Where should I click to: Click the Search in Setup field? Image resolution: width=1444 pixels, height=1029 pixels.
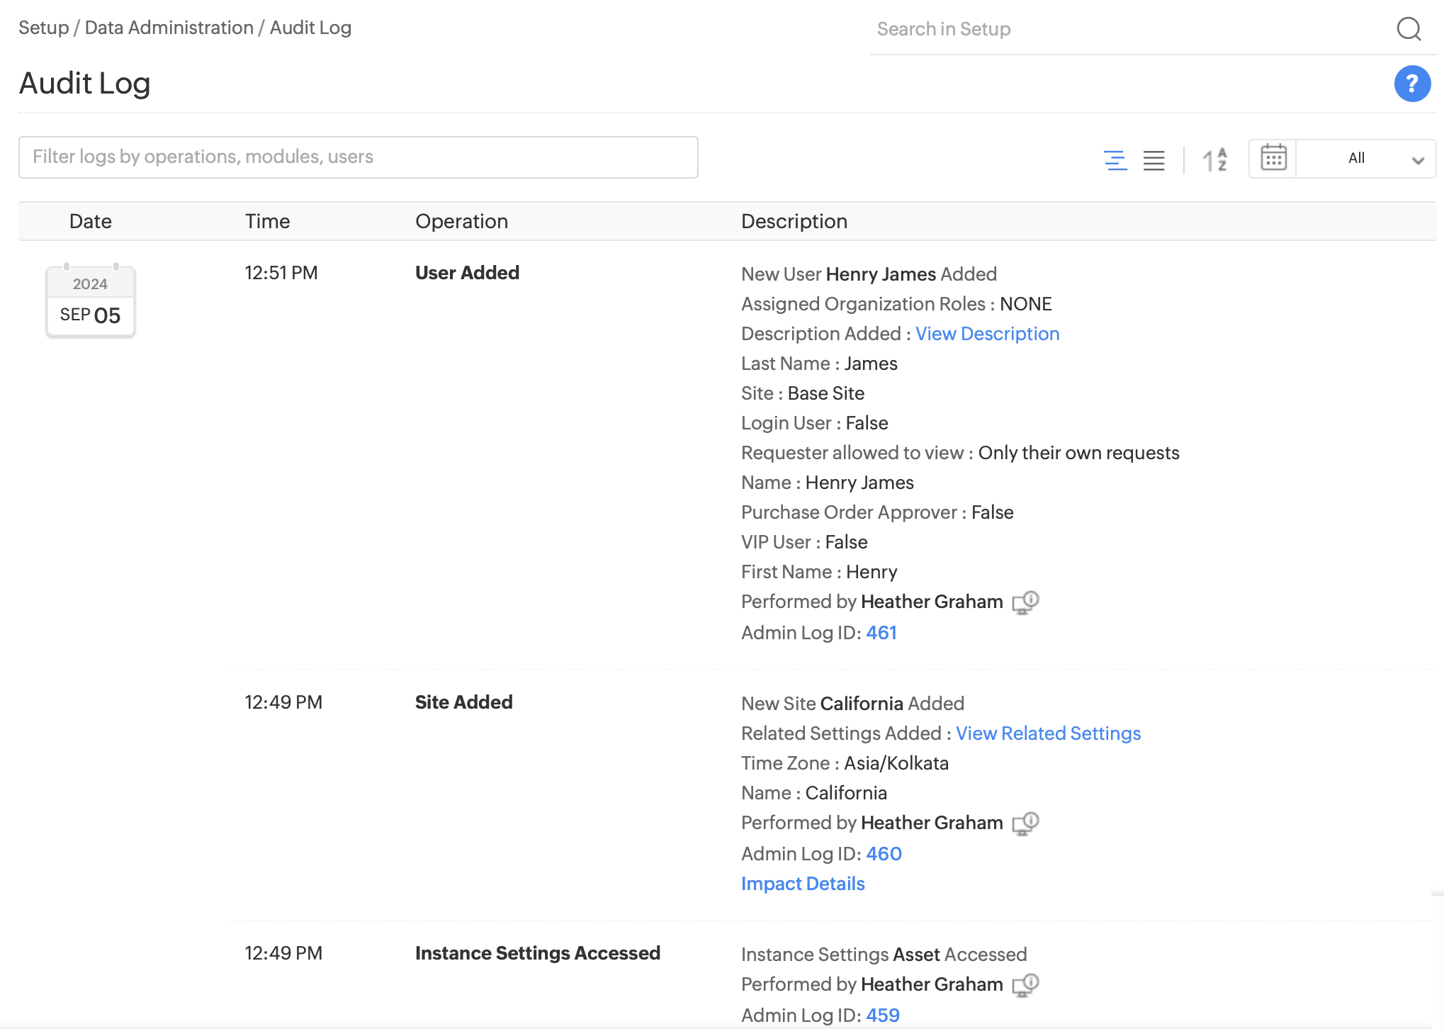[x=1127, y=29]
